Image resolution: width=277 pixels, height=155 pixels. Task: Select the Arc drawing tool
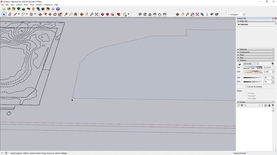click(x=23, y=14)
